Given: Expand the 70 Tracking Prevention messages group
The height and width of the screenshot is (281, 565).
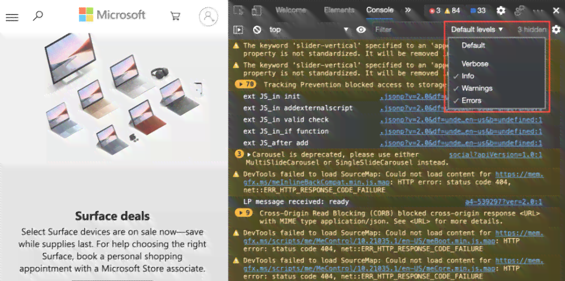Looking at the screenshot, I should (x=245, y=85).
